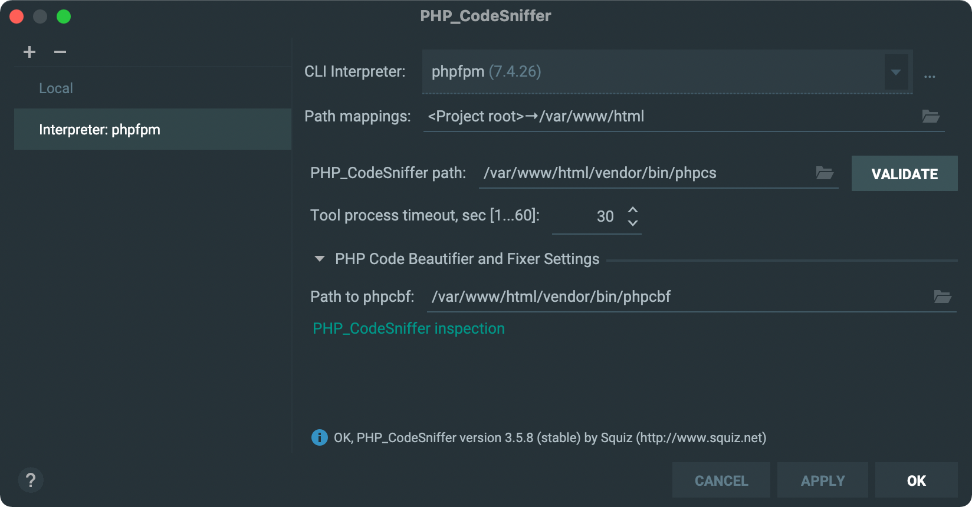
Task: Open help with question mark button
Action: coord(31,480)
